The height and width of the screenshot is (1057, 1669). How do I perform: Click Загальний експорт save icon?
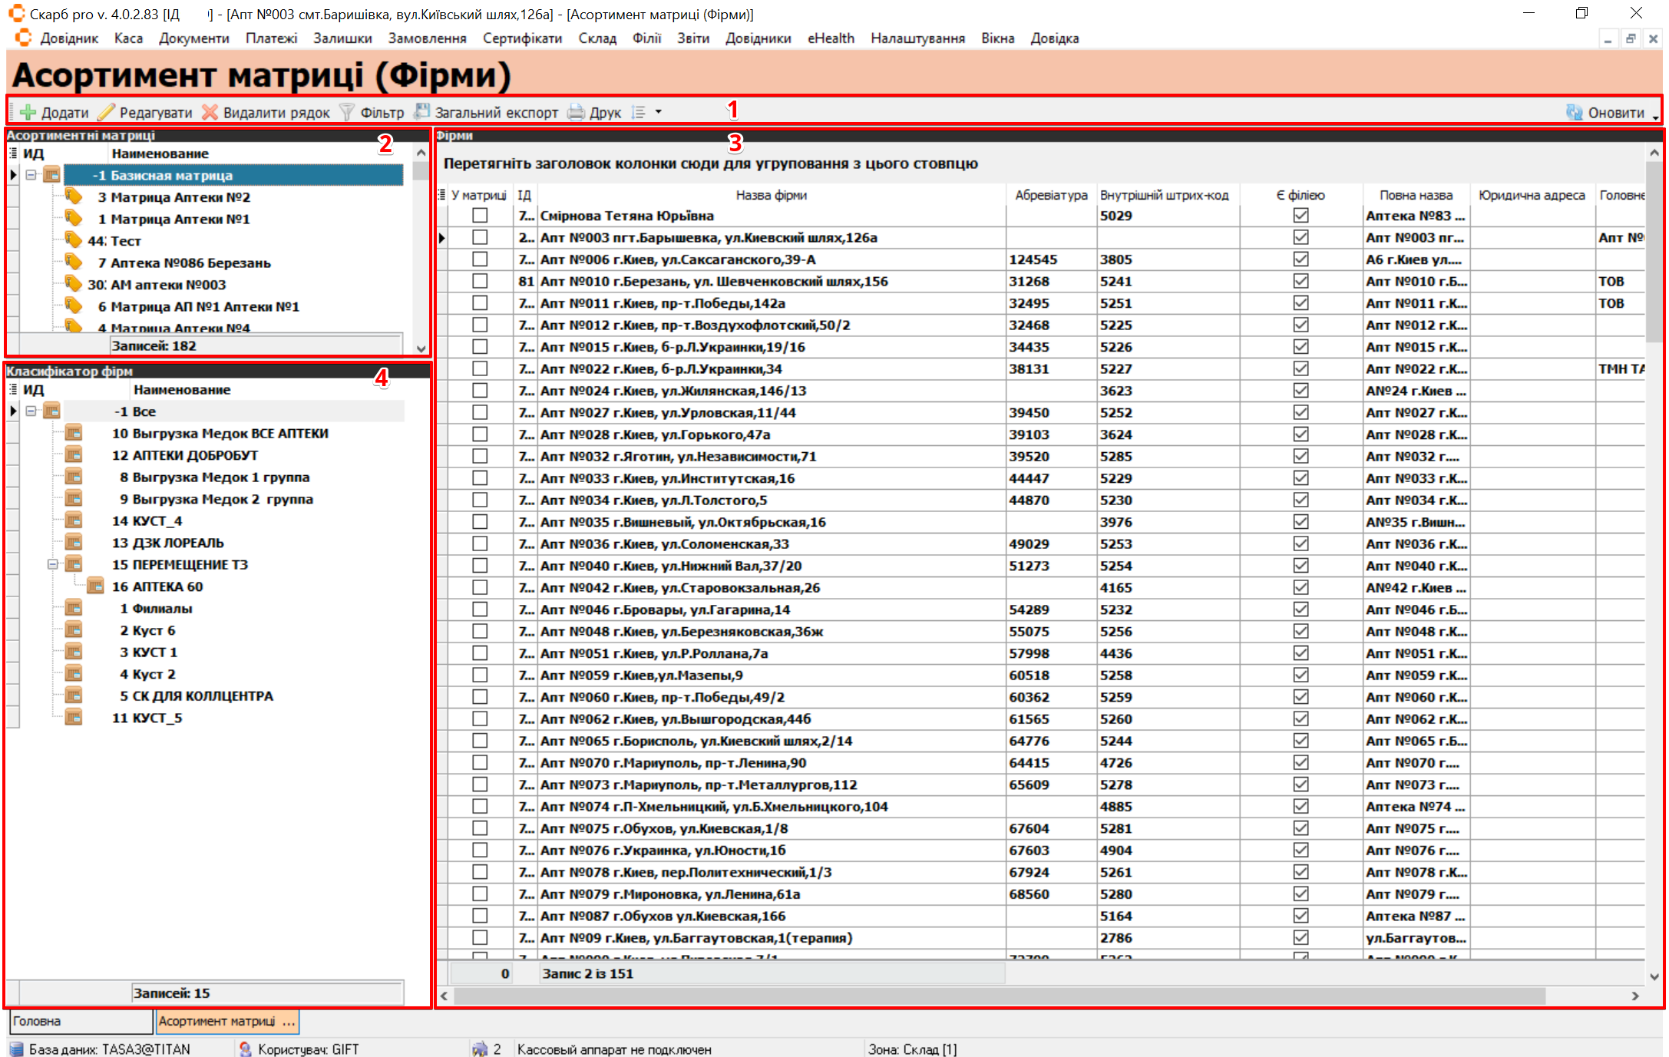pos(422,112)
